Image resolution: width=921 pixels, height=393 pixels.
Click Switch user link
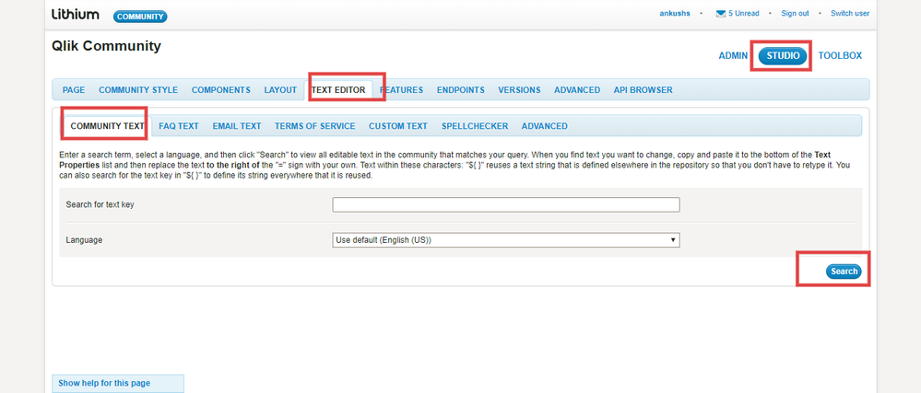tap(850, 14)
